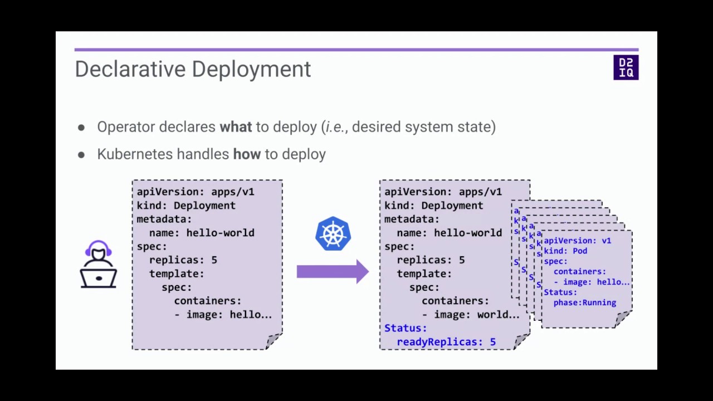Click "replicas: 5" in the manifest beside the operator
The width and height of the screenshot is (713, 401).
pyautogui.click(x=183, y=260)
